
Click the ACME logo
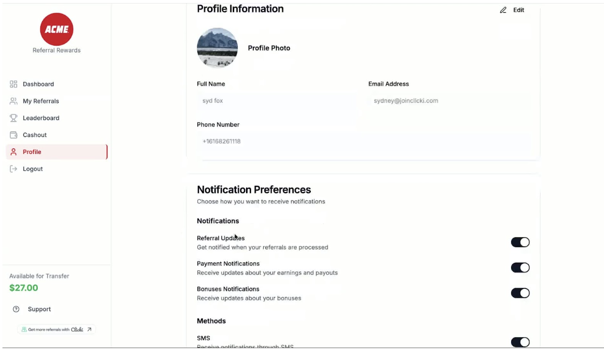point(56,29)
